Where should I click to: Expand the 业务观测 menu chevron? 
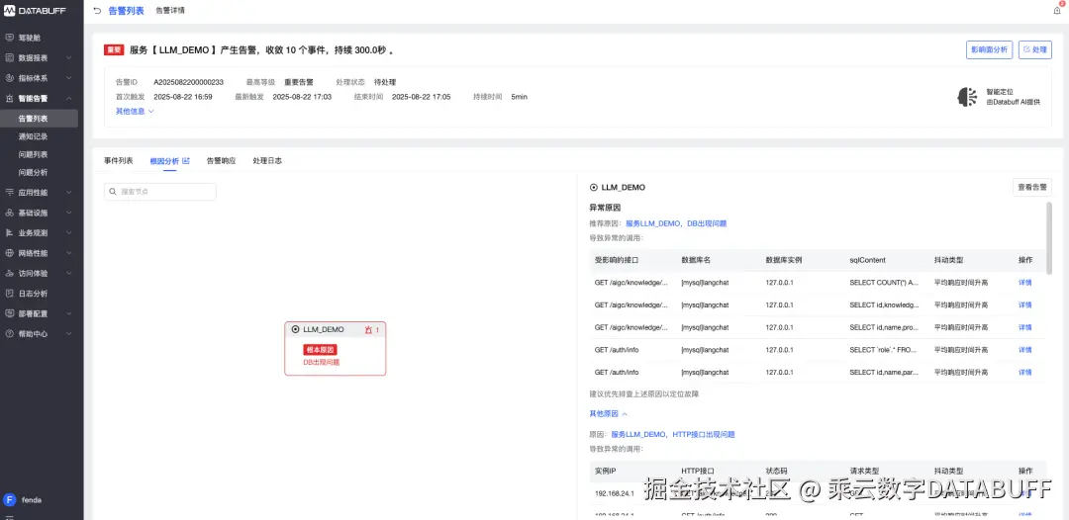point(69,232)
